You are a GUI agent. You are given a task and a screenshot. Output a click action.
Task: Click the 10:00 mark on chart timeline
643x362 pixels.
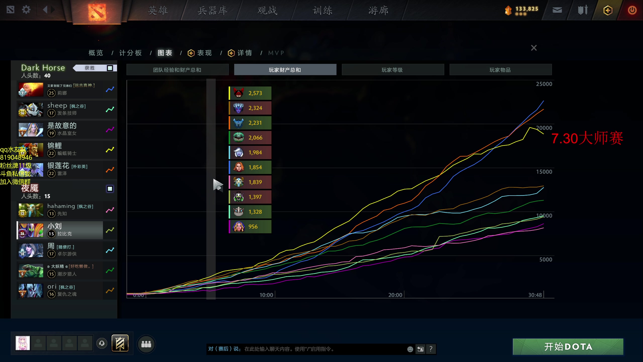coord(266,295)
